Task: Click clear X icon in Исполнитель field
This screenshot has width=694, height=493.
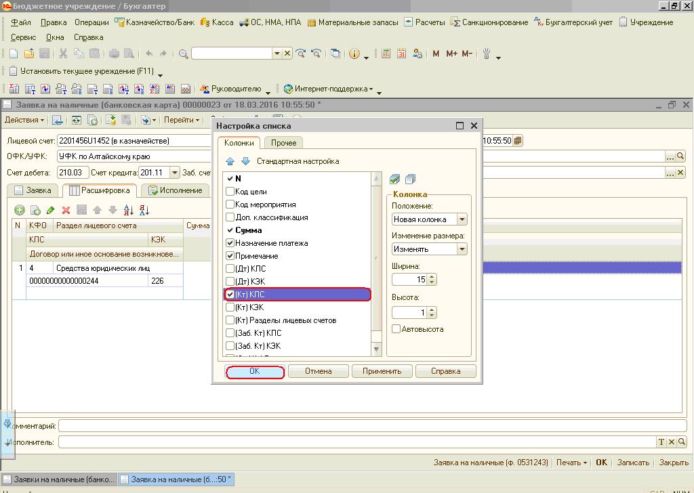Action: pos(672,442)
